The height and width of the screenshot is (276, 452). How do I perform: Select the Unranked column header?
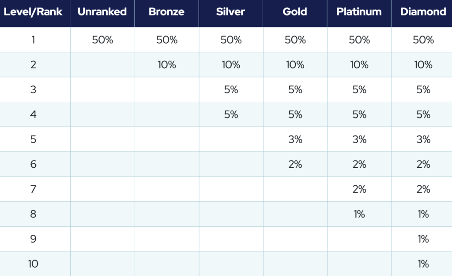point(102,12)
